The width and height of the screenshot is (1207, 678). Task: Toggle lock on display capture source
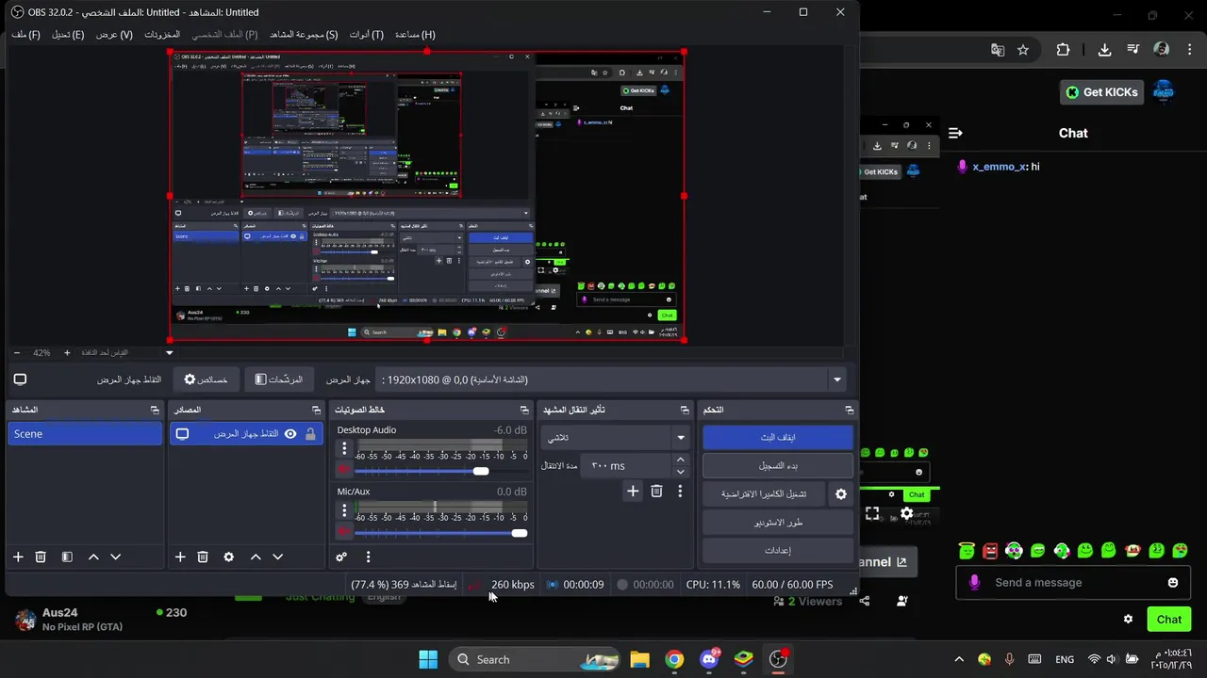click(310, 434)
